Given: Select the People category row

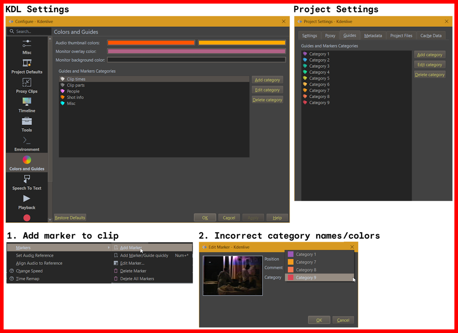Looking at the screenshot, I should (154, 91).
